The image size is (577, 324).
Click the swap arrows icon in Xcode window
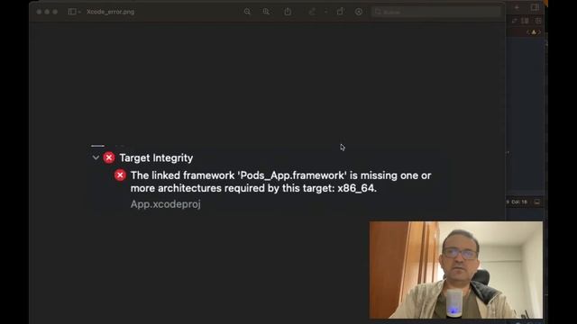coord(515,21)
